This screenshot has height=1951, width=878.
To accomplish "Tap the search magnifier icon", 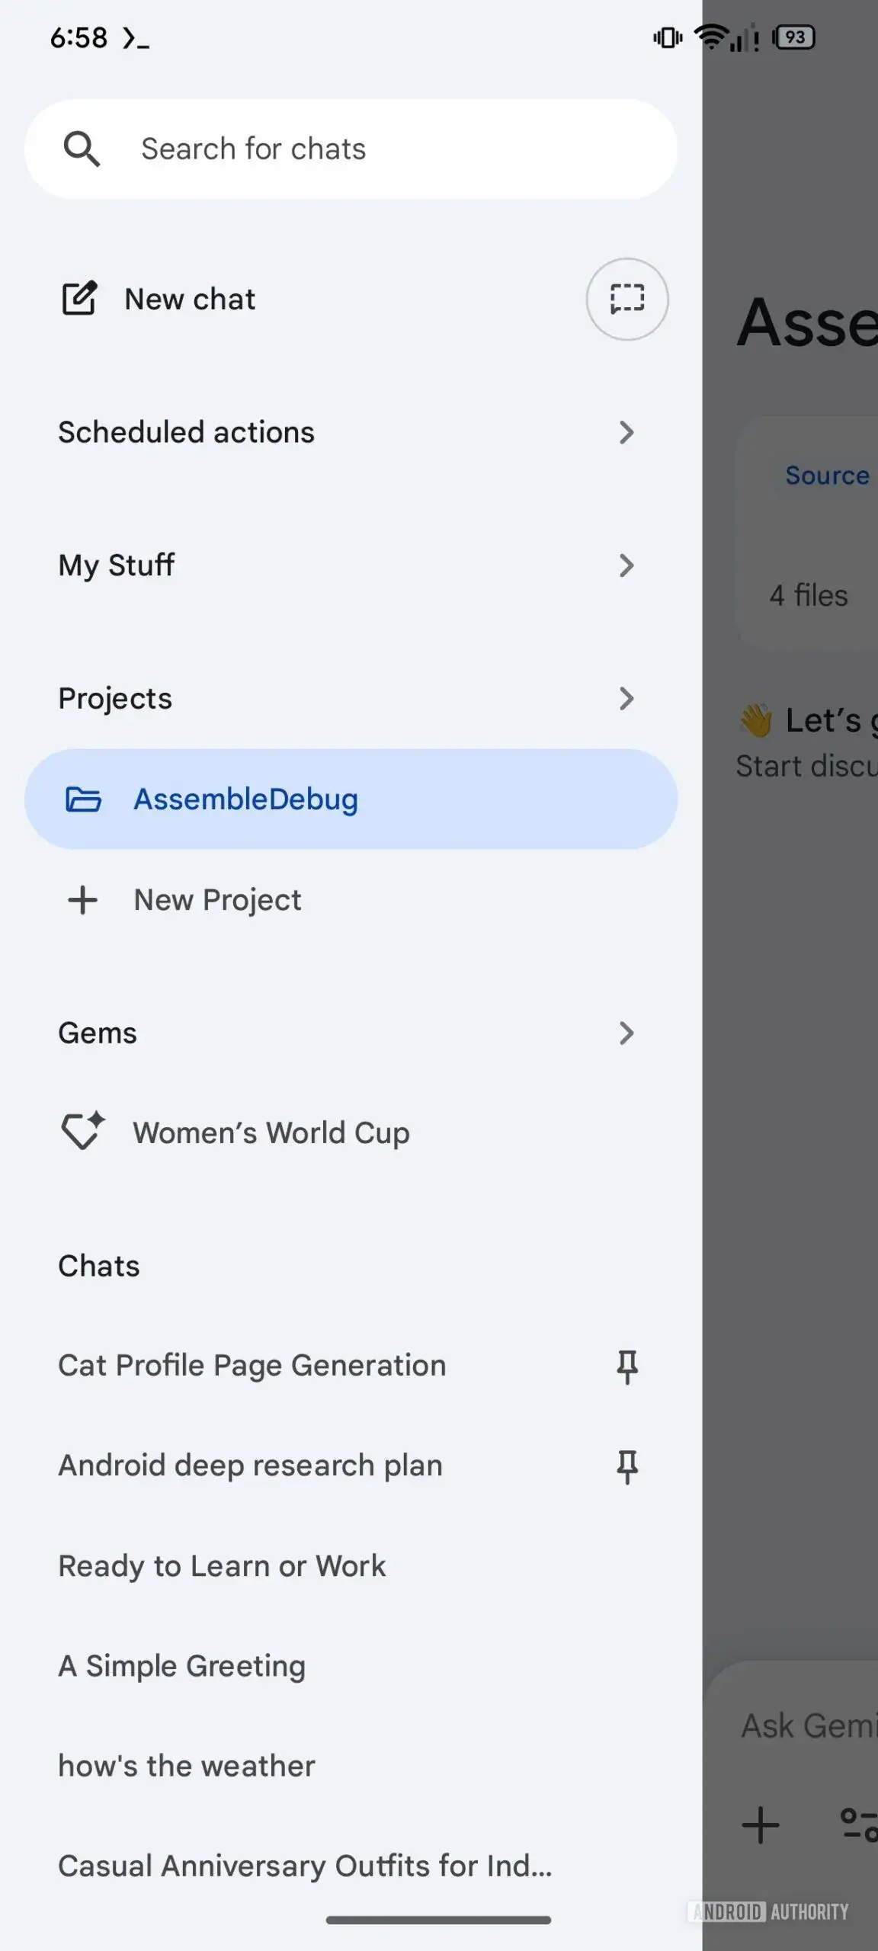I will (x=82, y=149).
